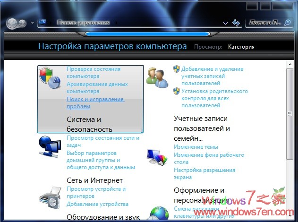Click the scrollbar down arrow
Screen dimensions: 298x222
point(290,215)
